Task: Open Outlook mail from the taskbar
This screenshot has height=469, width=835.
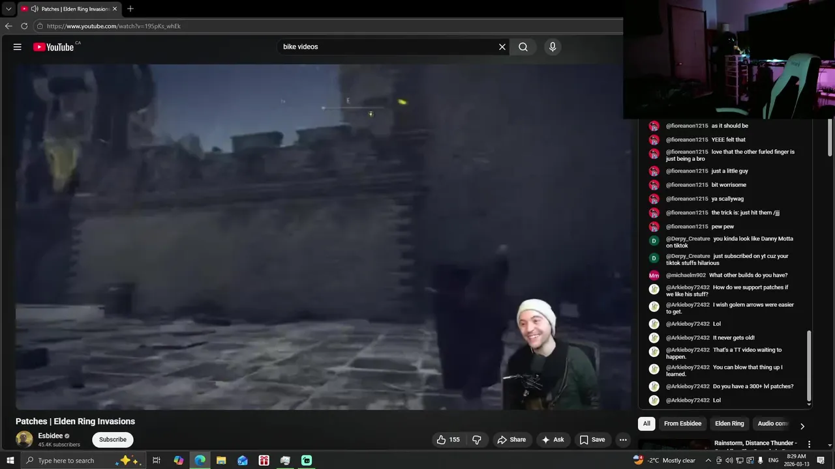Action: (243, 461)
